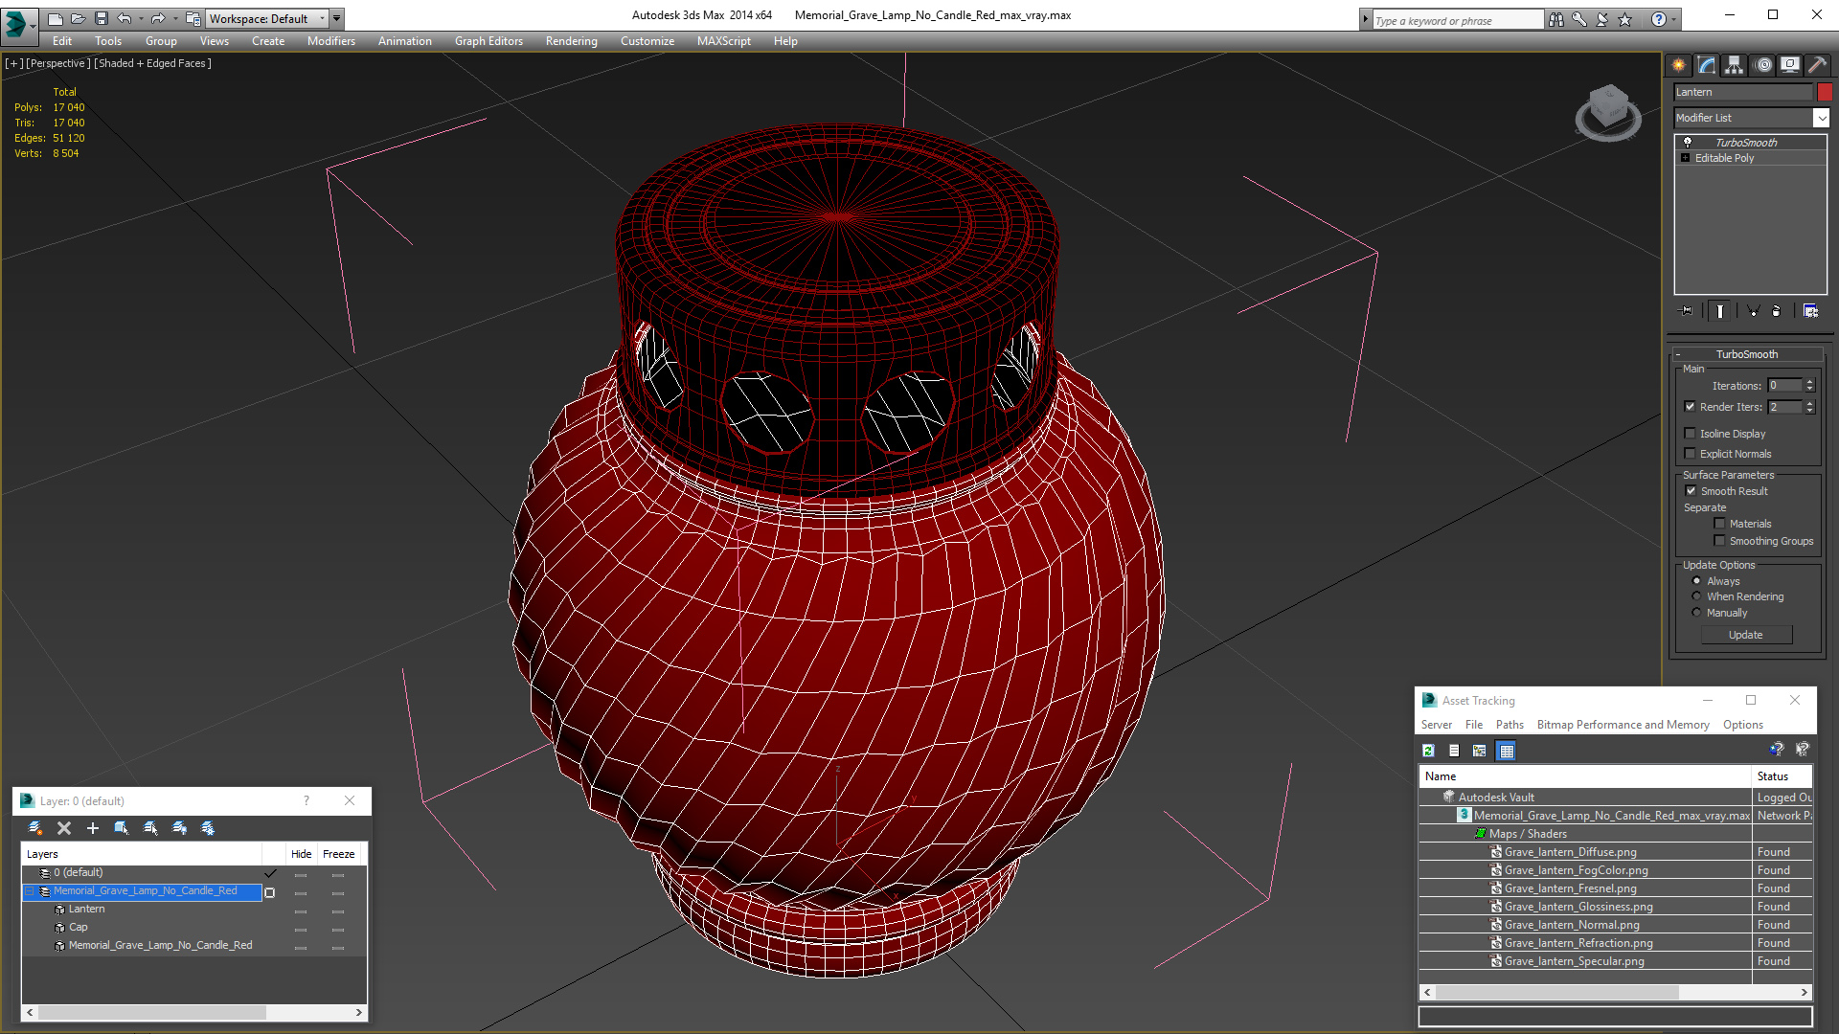Remove modifier from stack icon

[x=1776, y=311]
